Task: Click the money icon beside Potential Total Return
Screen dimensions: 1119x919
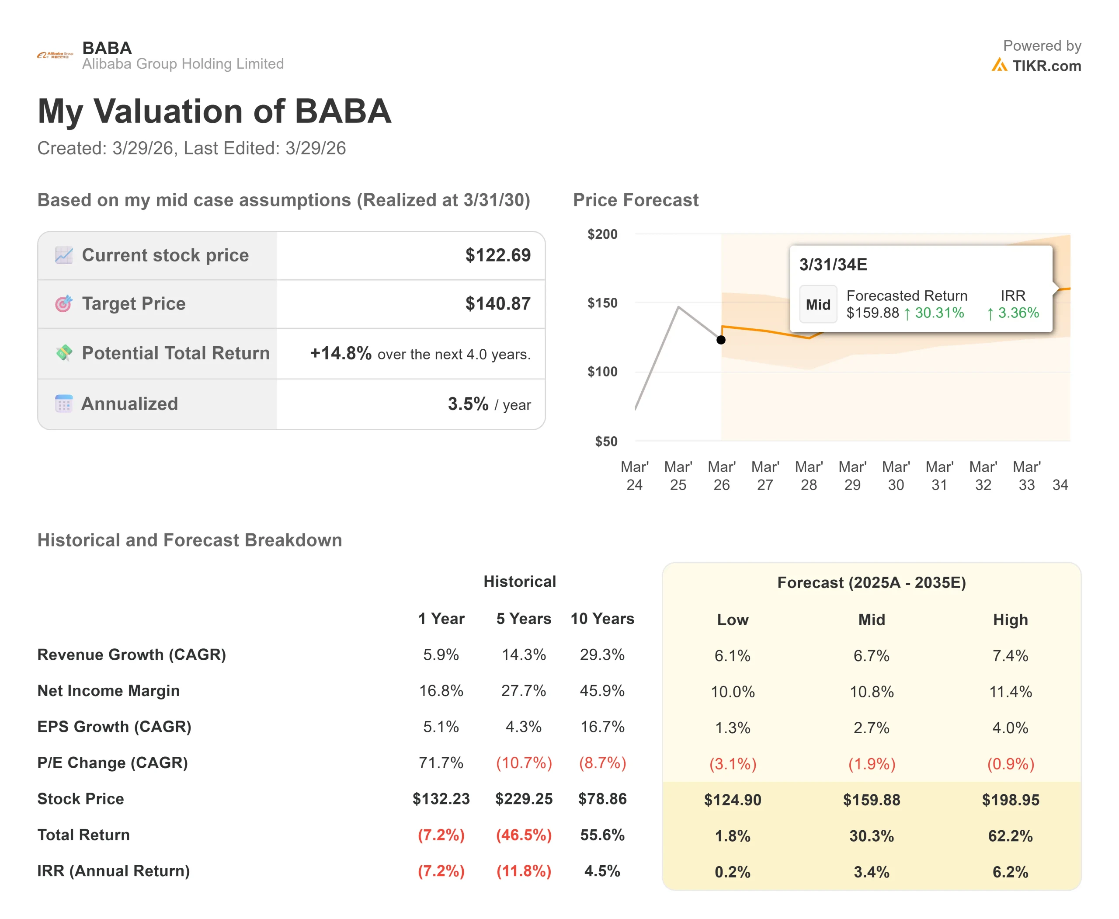Action: [x=64, y=352]
